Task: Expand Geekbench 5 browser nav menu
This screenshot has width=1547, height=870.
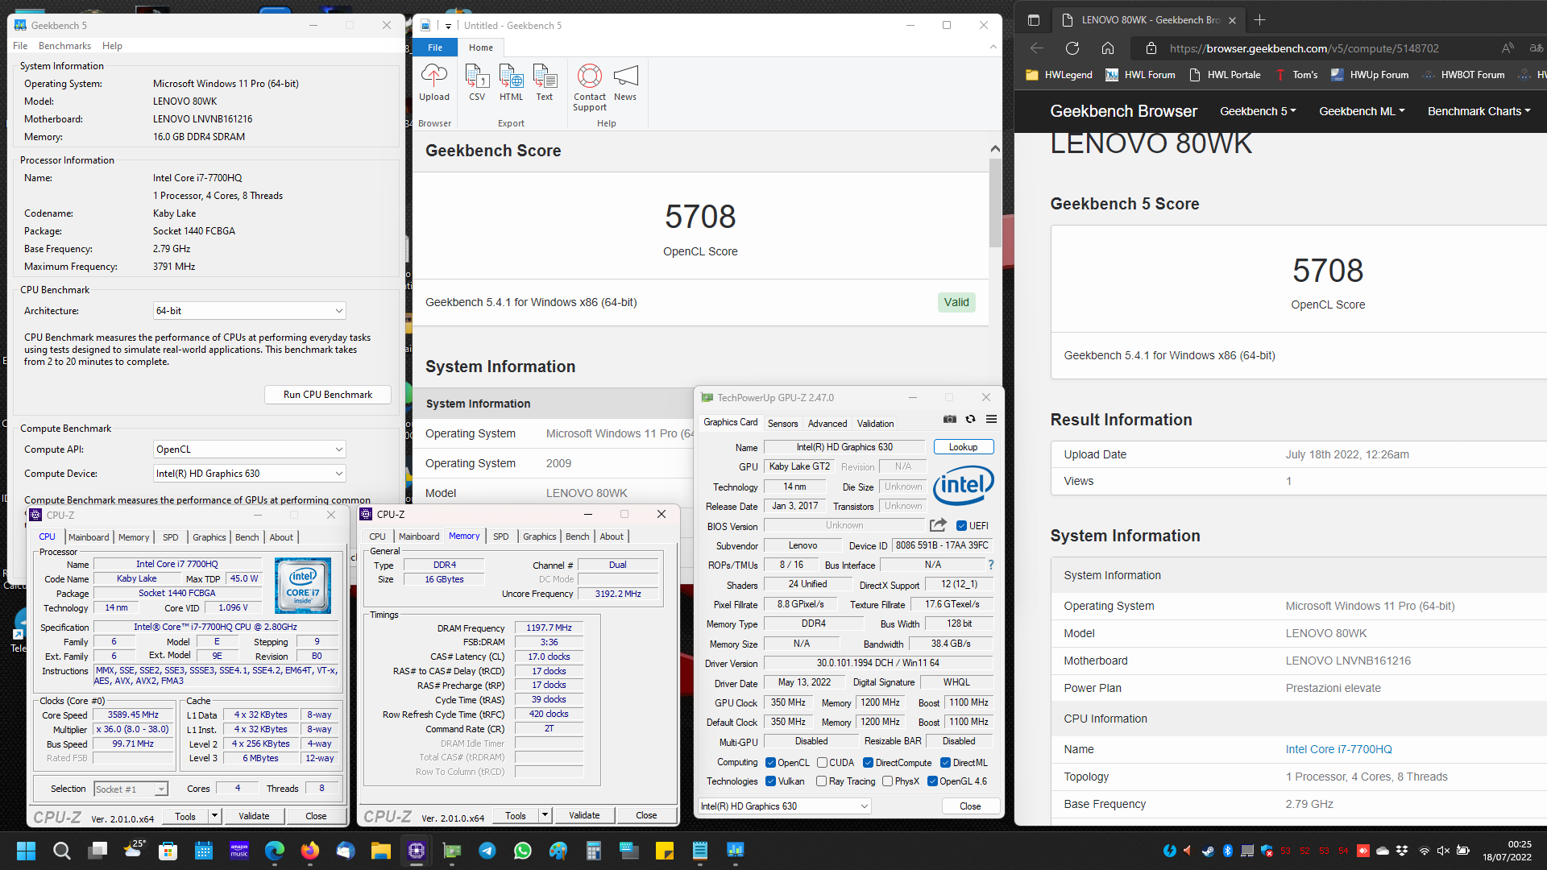Action: point(1258,111)
